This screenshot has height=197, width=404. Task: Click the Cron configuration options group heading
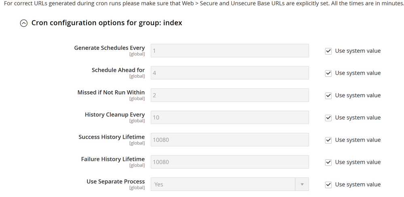pos(107,23)
